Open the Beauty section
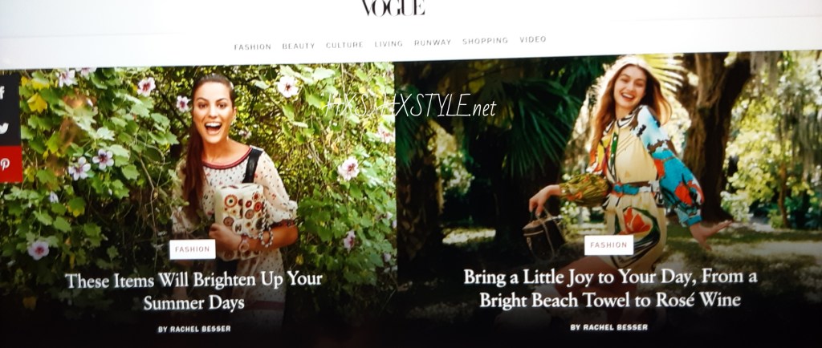The width and height of the screenshot is (822, 348). (x=299, y=46)
